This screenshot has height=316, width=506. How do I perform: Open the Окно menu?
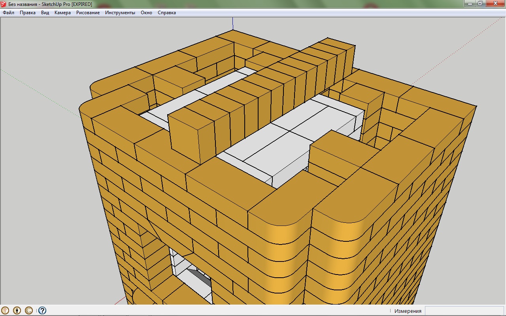pos(146,13)
